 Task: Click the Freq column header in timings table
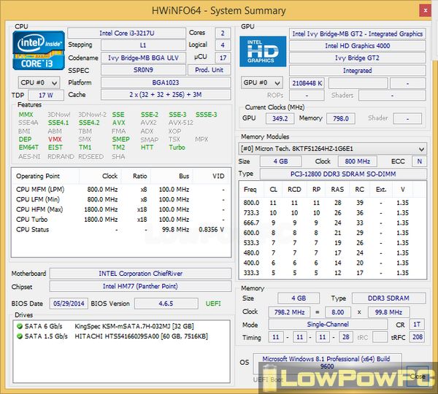(251, 189)
